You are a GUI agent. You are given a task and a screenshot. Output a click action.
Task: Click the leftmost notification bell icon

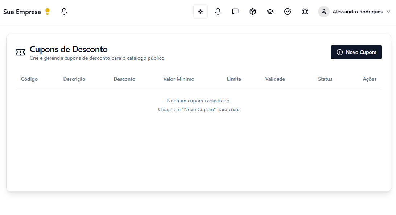(x=64, y=11)
